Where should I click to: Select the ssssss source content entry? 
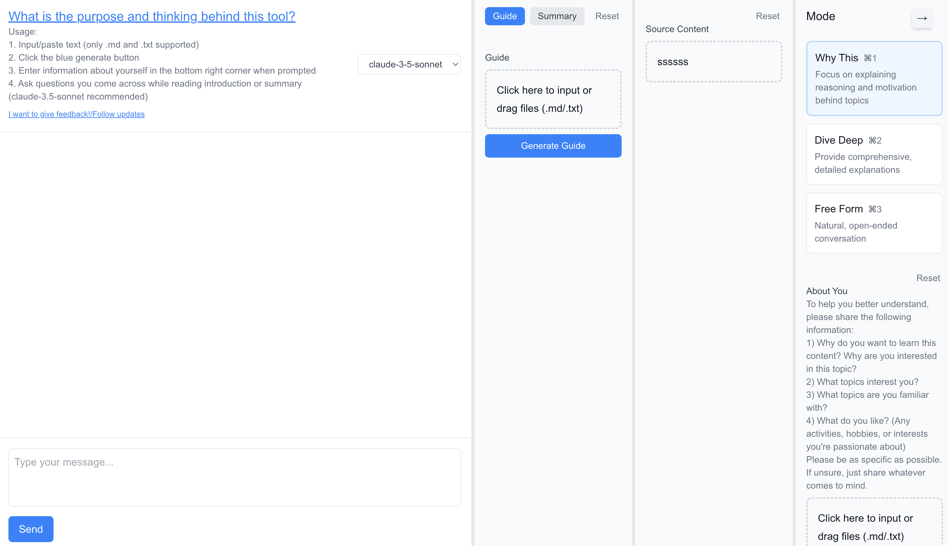point(713,62)
